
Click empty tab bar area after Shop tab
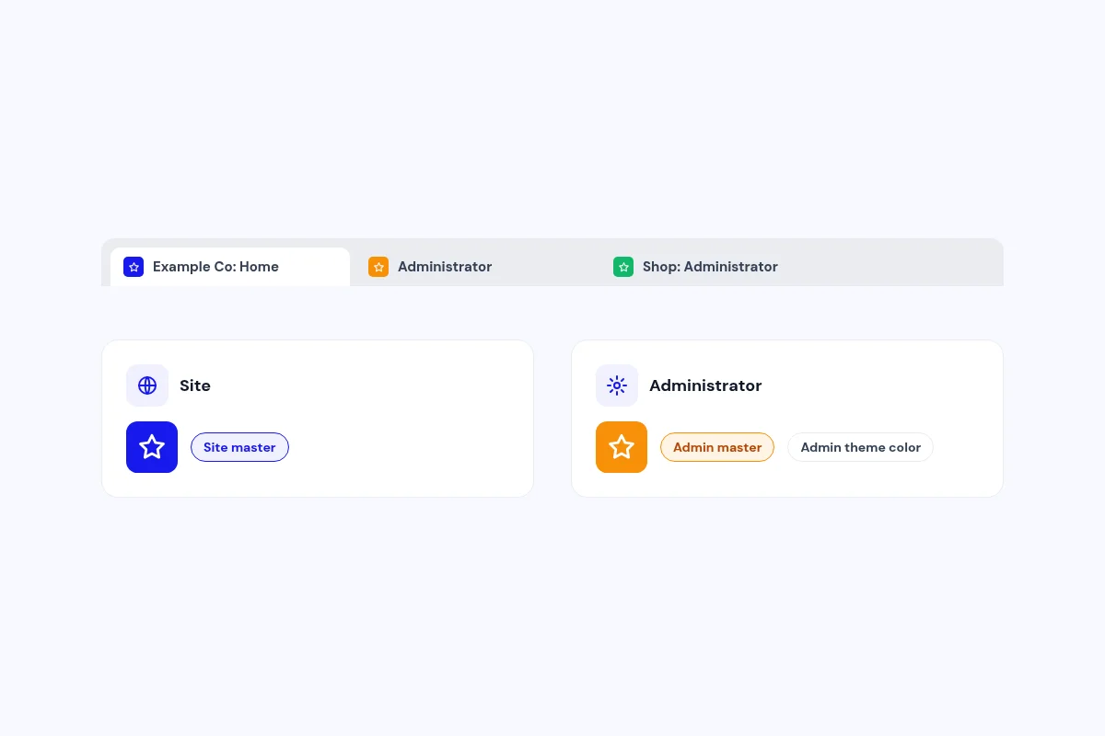click(x=921, y=267)
